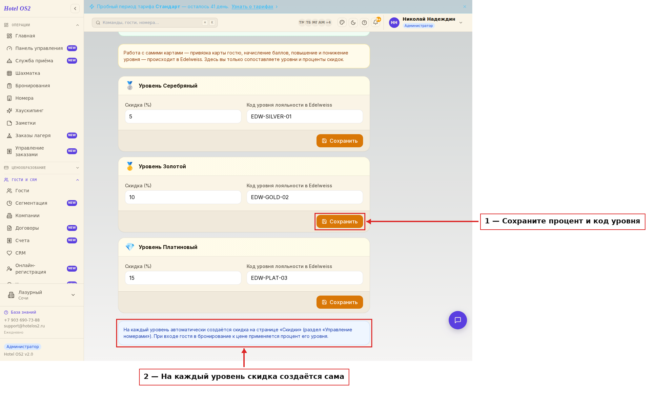Click the command search box

tap(154, 23)
